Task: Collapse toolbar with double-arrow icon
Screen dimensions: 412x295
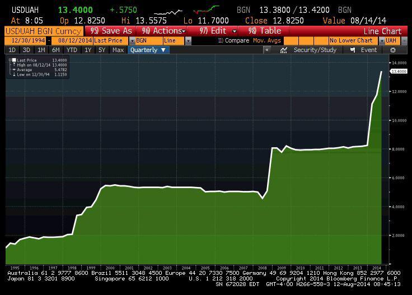Action: coord(267,50)
